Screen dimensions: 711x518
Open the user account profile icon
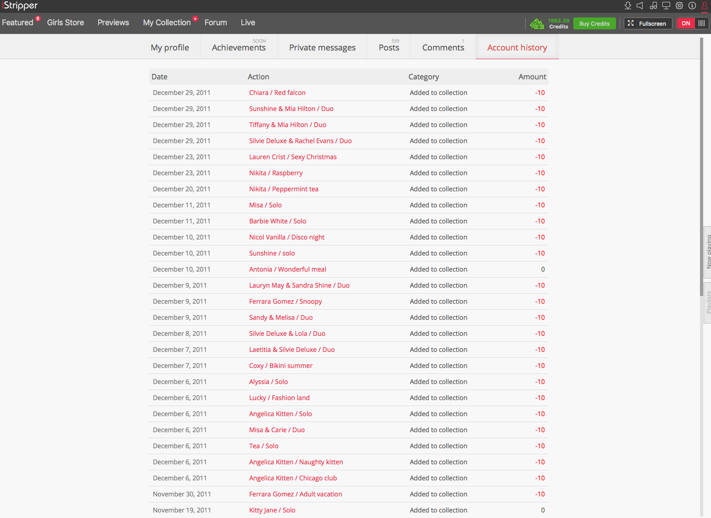tap(705, 6)
